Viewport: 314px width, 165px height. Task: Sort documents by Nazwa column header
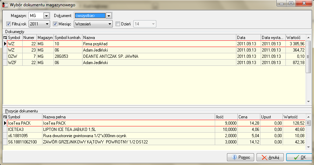(159, 38)
